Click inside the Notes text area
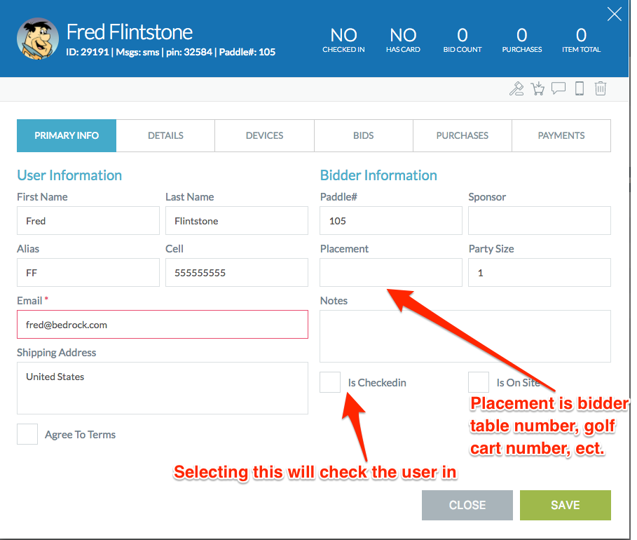The width and height of the screenshot is (637, 540). (x=465, y=336)
